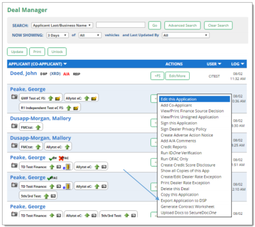
Task: Open message icon beside 5th/3rd Test in OFAC-check row
Action: (53, 196)
